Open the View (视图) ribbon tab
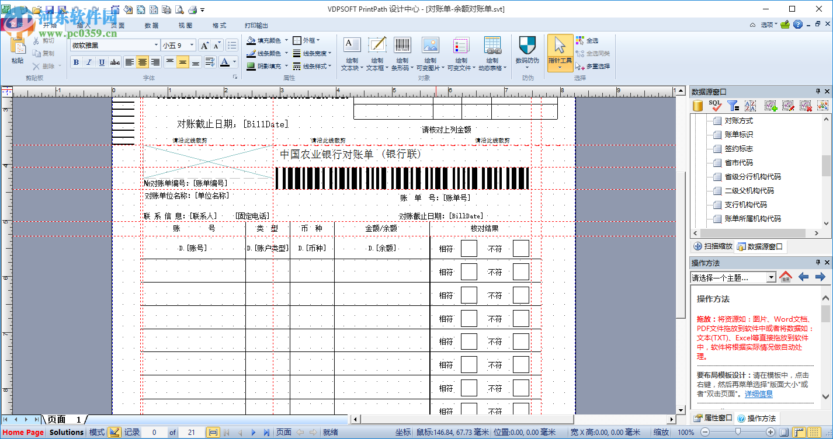The width and height of the screenshot is (833, 439). [185, 26]
